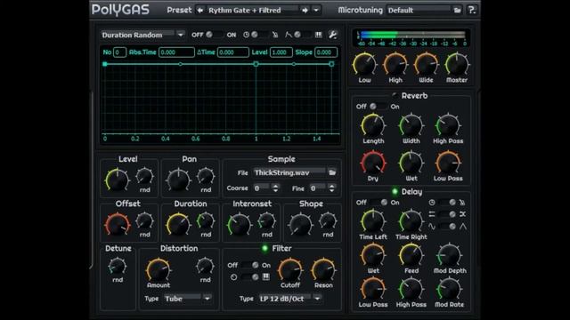Viewport: 570px width, 320px height.
Task: Toggle the Filter Off/On switch
Action: pyautogui.click(x=250, y=265)
